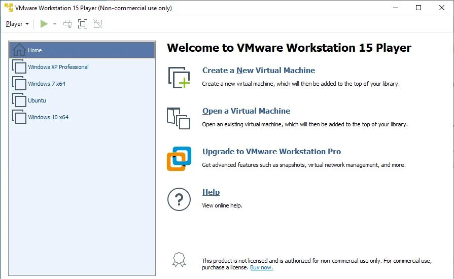Image resolution: width=454 pixels, height=279 pixels.
Task: Open the power options dropdown arrow
Action: 55,24
